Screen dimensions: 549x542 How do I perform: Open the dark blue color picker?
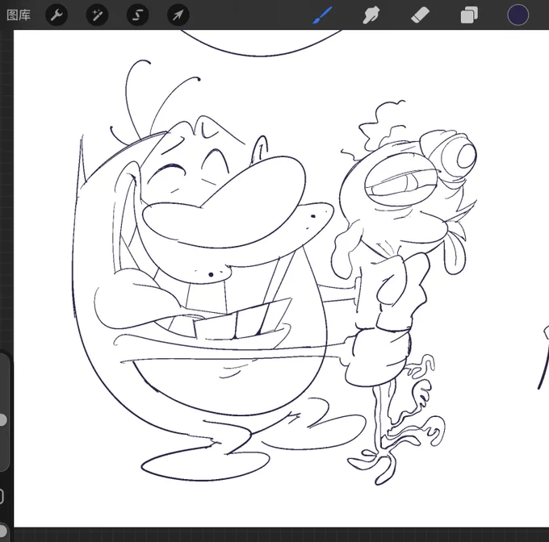tap(518, 15)
